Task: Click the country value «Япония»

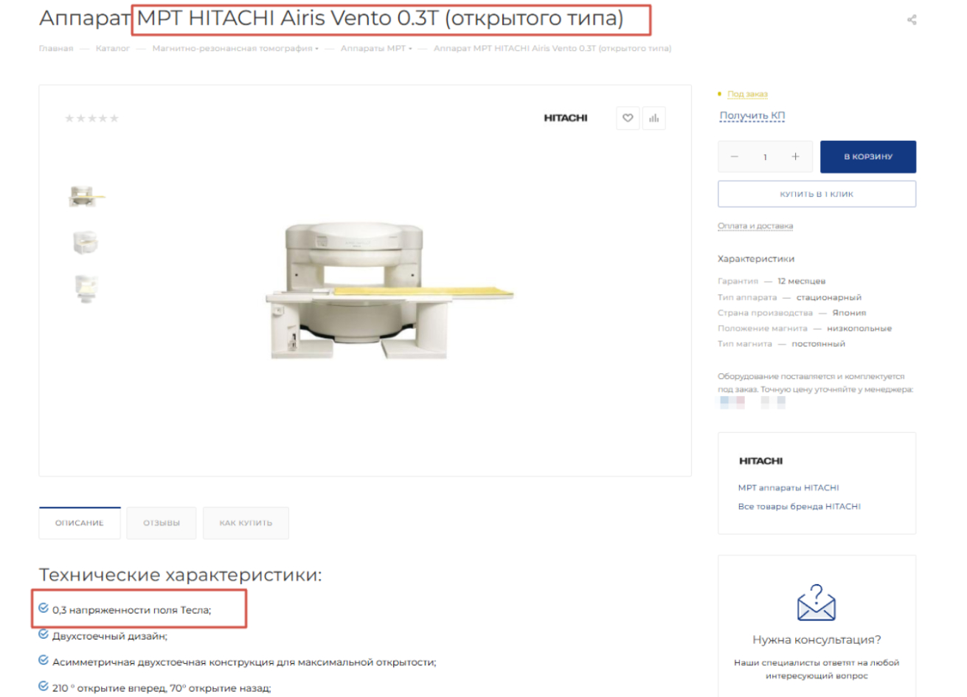Action: tap(849, 313)
